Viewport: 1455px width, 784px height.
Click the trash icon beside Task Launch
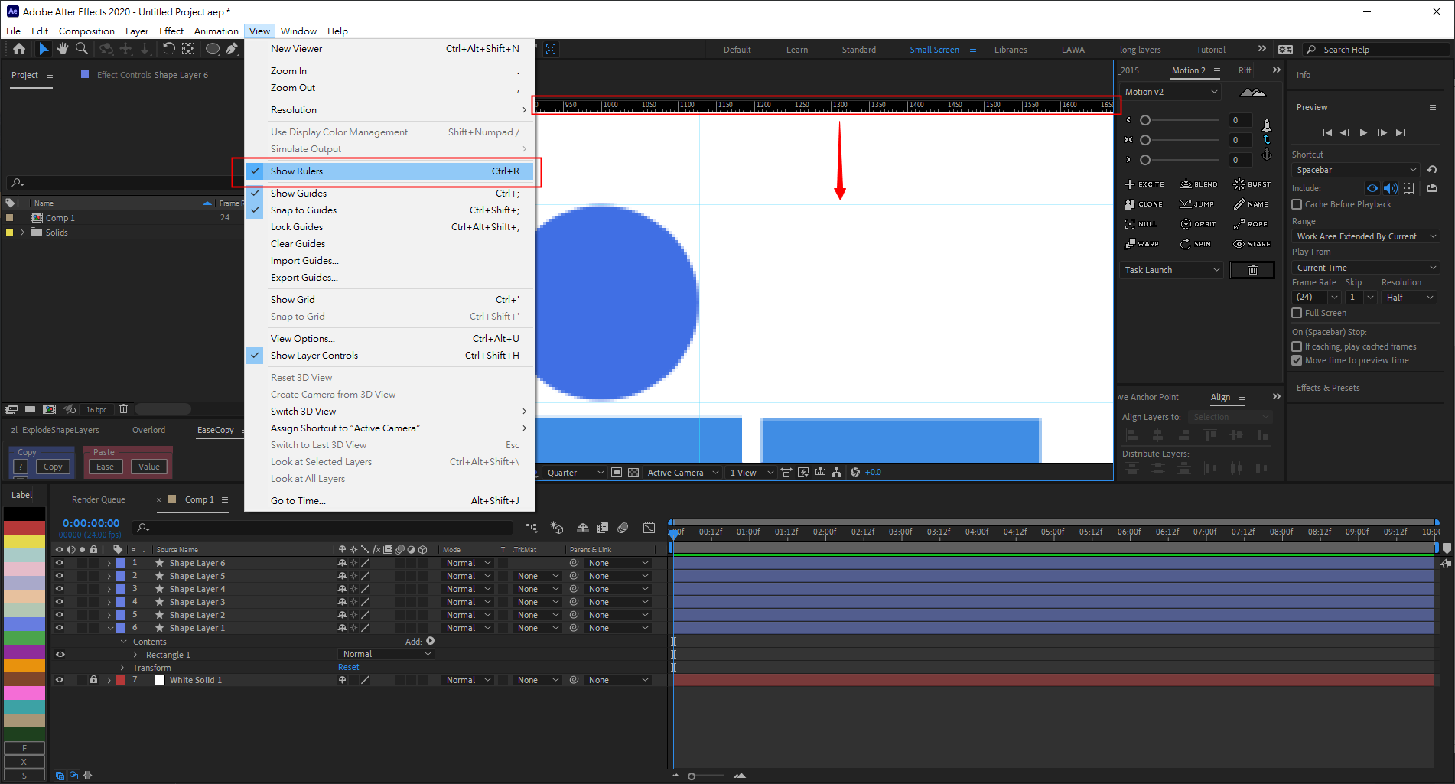(x=1252, y=270)
